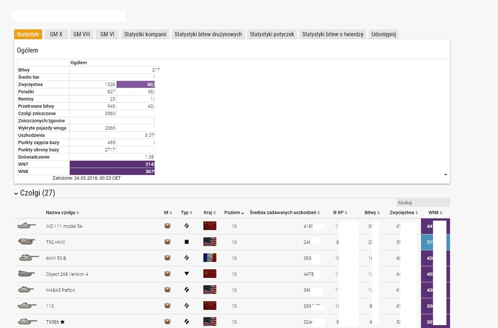The width and height of the screenshot is (498, 328).
Task: Click the mastery badge icon for Object 268 Version 4
Action: [x=167, y=274]
